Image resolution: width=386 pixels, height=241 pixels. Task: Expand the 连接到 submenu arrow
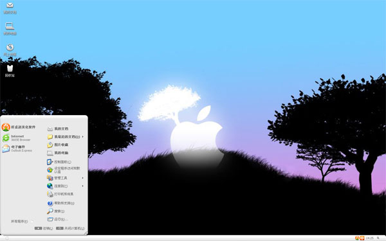click(83, 186)
